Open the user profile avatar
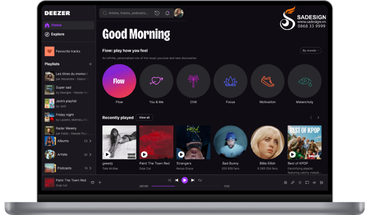Screen dimensions: 369x215 [x=179, y=13]
